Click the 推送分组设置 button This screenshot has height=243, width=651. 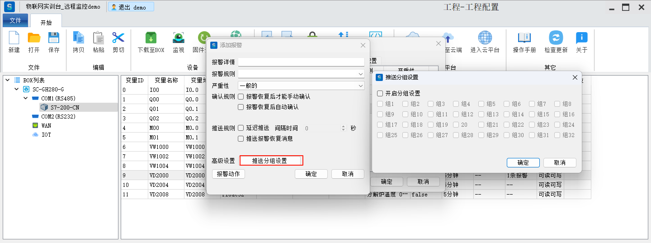point(271,161)
